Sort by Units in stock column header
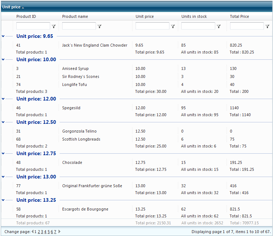The height and width of the screenshot is (236, 273). [x=194, y=16]
